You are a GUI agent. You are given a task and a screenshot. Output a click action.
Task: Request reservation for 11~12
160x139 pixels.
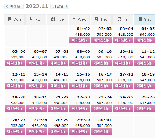coord(144,63)
